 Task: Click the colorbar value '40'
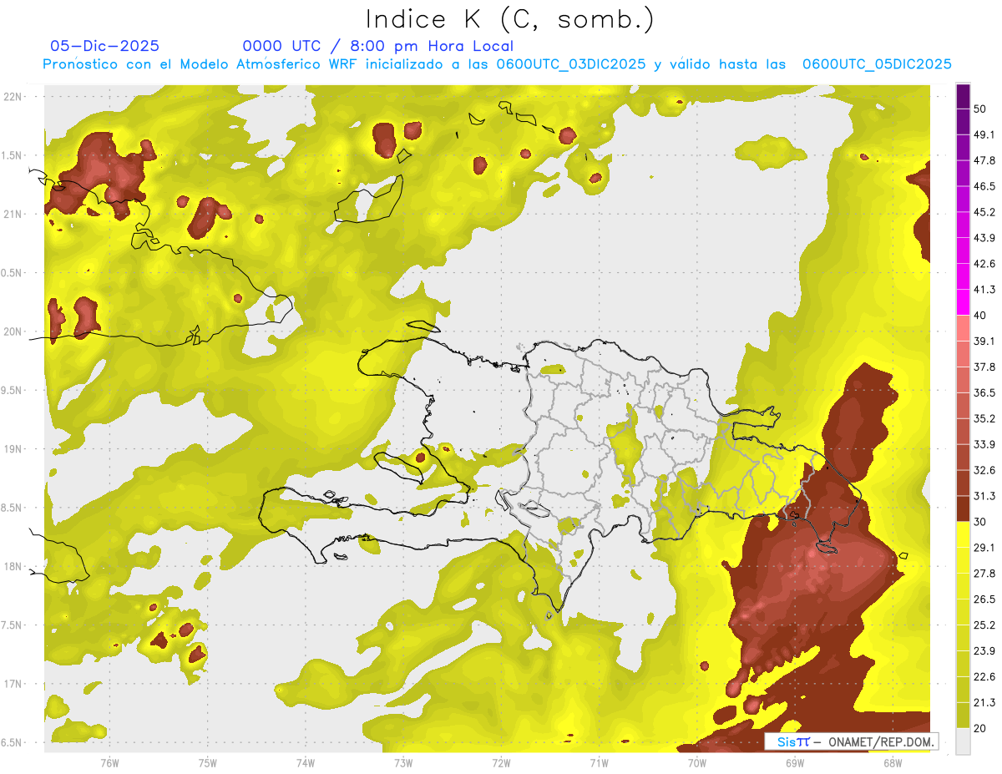click(981, 316)
